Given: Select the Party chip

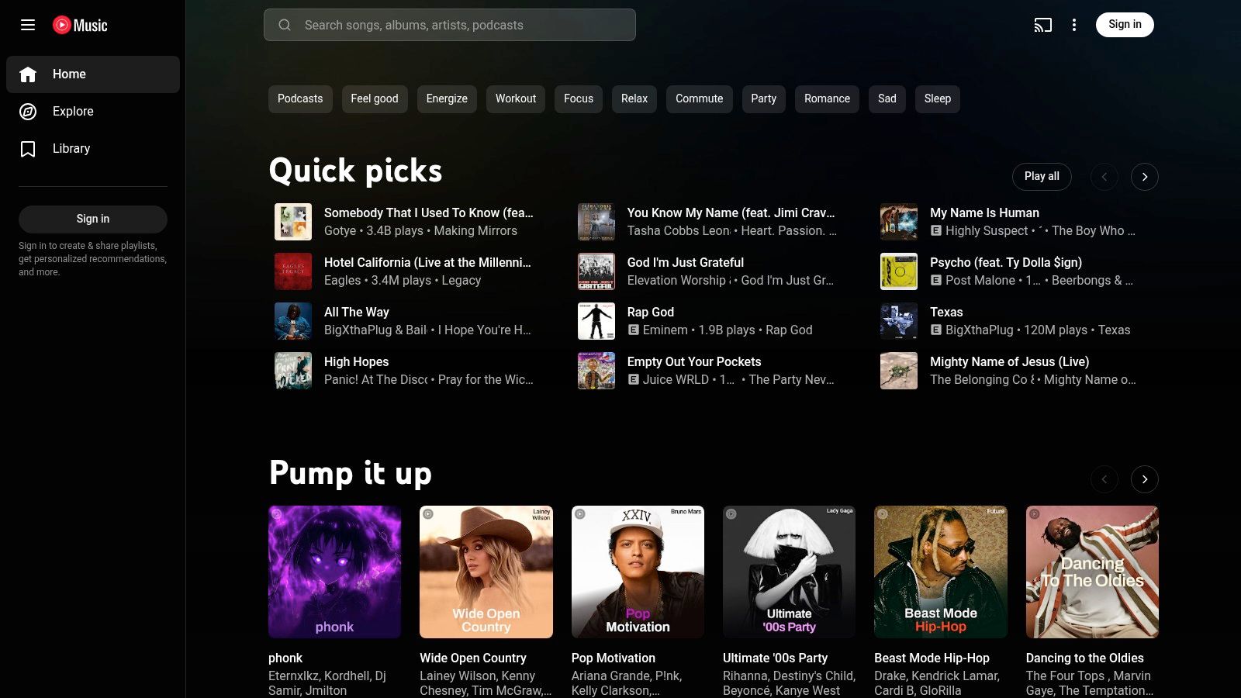Looking at the screenshot, I should 764,99.
